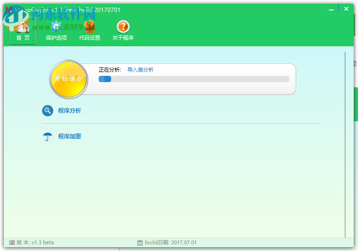Image resolution: width=358 pixels, height=251 pixels.
Task: Click the version text v1.3 beta
Action: pyautogui.click(x=42, y=242)
